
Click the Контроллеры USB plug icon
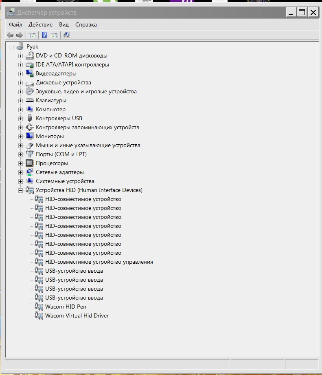(x=30, y=118)
